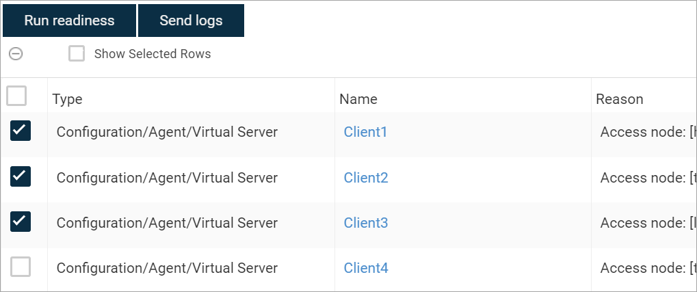The image size is (697, 292).
Task: Click the Reason column header
Action: (619, 99)
